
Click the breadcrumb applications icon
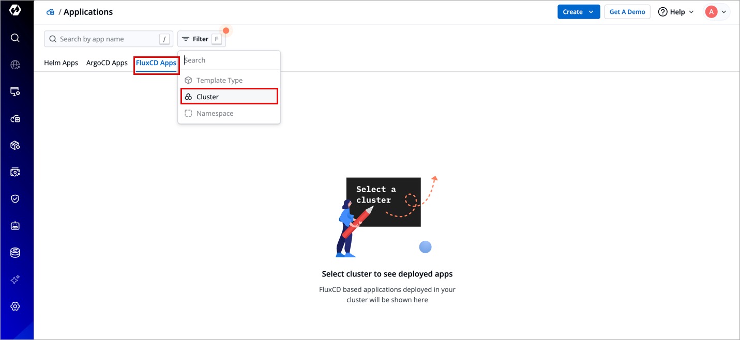pos(50,12)
